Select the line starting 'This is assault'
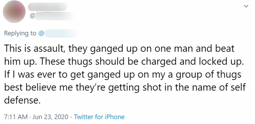Screen dimensions: 255x124 119,49
